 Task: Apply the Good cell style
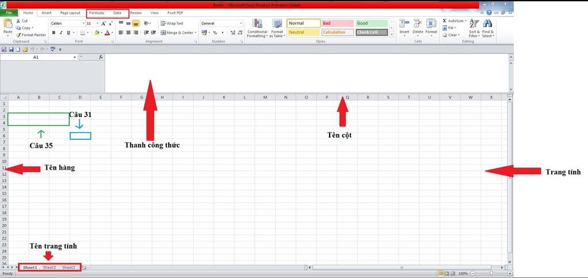click(x=372, y=23)
